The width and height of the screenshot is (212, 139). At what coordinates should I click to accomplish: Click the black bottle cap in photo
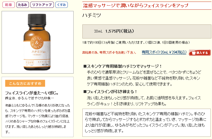37,19
